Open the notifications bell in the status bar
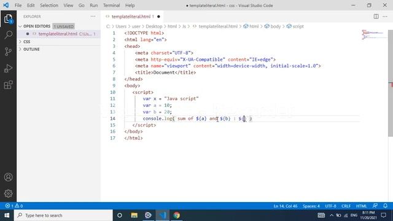This screenshot has width=393, height=221. [x=385, y=206]
